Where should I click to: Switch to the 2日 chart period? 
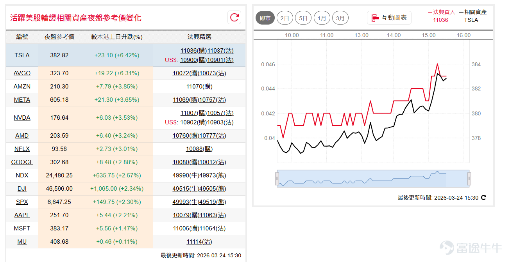click(285, 18)
